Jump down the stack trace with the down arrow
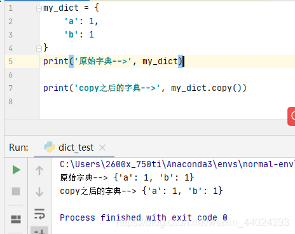This screenshot has width=295, height=234. (x=39, y=192)
